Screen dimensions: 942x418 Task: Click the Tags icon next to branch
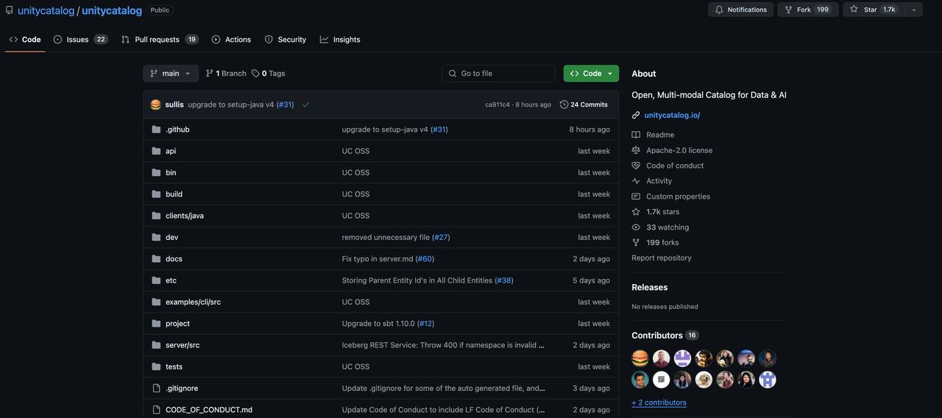coord(255,74)
